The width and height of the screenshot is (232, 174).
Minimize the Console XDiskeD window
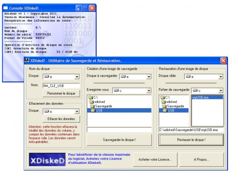point(78,8)
